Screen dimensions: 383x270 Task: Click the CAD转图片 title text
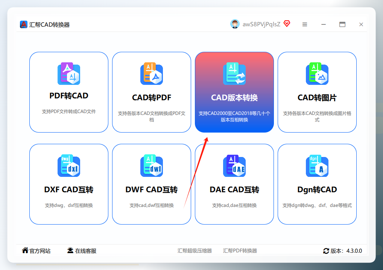tap(317, 98)
